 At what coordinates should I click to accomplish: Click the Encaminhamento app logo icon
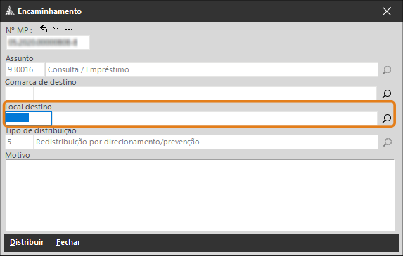pyautogui.click(x=10, y=11)
